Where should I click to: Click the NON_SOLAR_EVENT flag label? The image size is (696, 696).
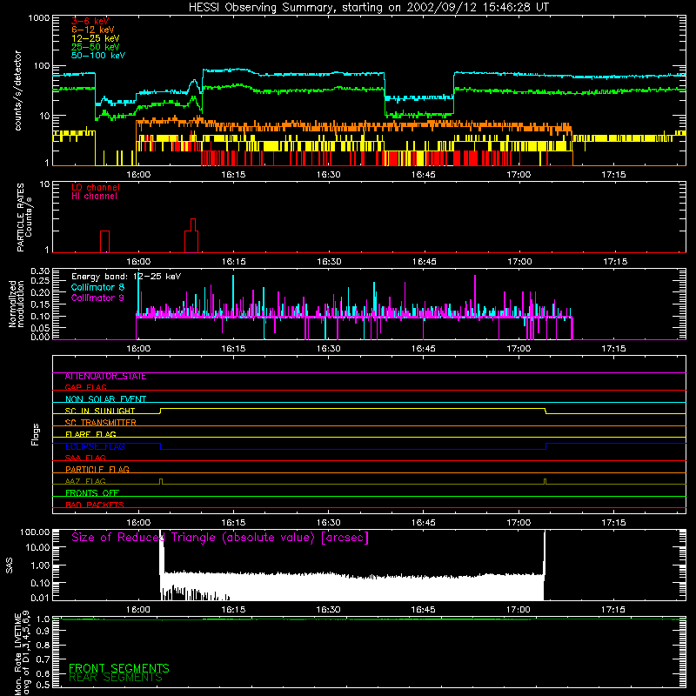(105, 399)
